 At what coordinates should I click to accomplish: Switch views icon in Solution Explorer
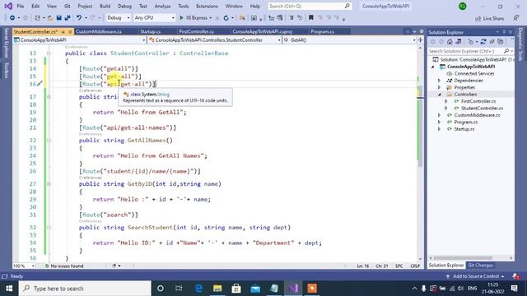point(458,42)
